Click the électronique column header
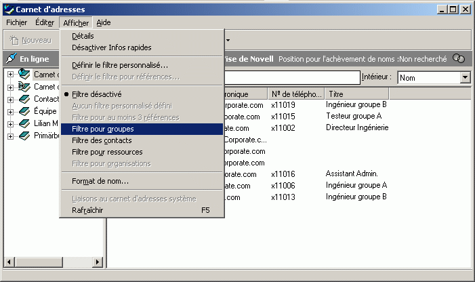 (246, 94)
